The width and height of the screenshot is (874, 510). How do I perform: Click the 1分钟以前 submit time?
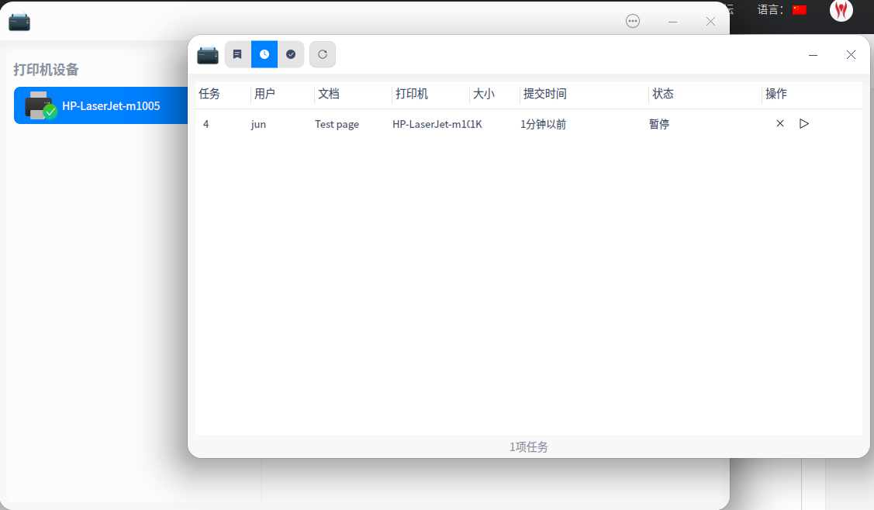coord(544,124)
